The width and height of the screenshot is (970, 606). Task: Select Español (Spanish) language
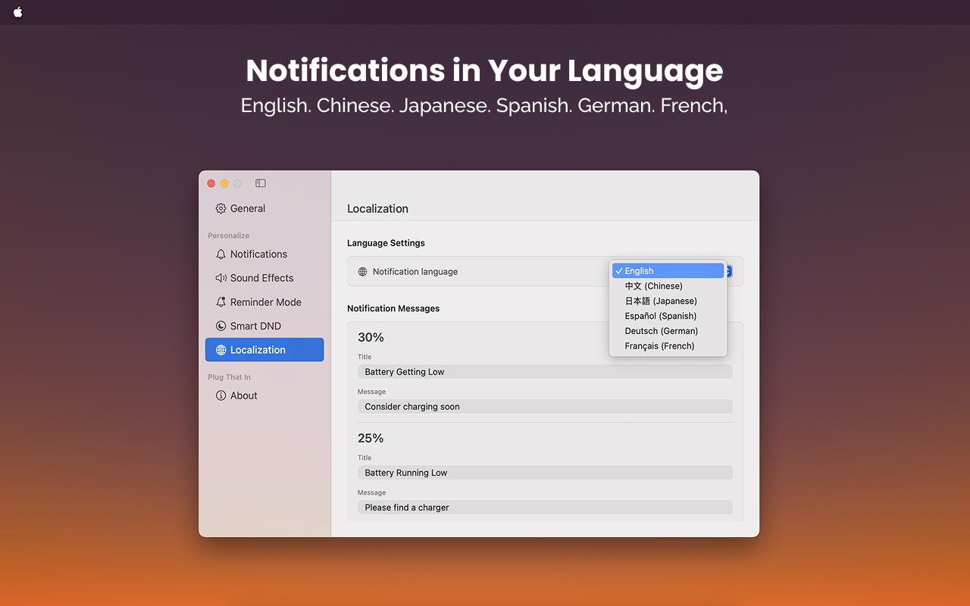coord(660,316)
